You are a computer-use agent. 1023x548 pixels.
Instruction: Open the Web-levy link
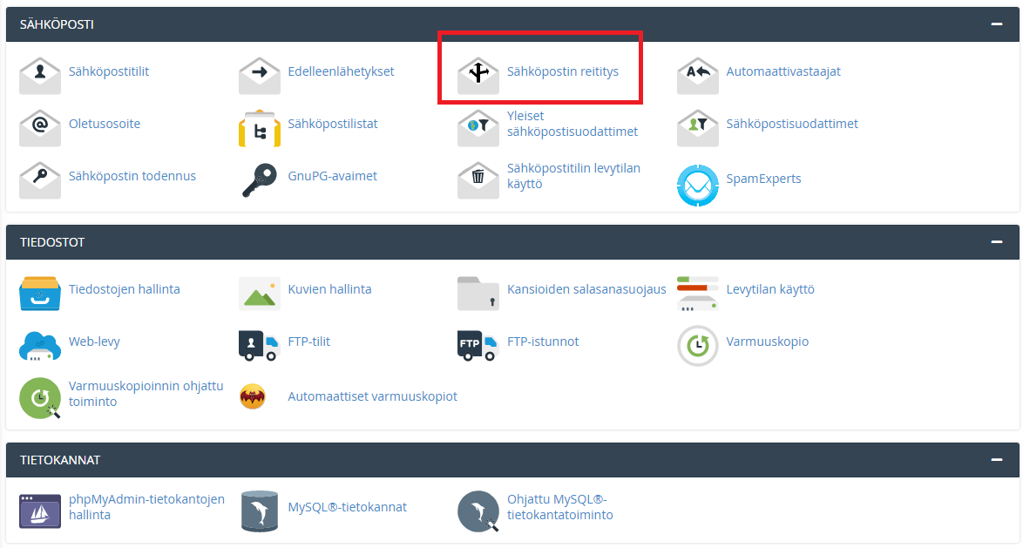94,342
